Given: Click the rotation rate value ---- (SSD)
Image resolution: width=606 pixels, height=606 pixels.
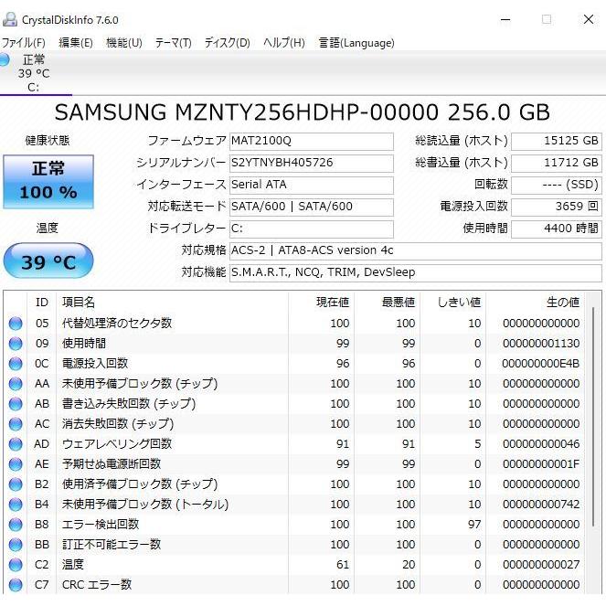Looking at the screenshot, I should tap(557, 185).
